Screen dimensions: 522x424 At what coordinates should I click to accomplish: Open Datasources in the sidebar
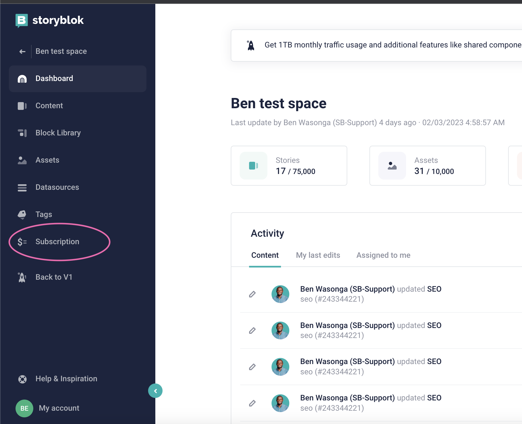pyautogui.click(x=78, y=187)
